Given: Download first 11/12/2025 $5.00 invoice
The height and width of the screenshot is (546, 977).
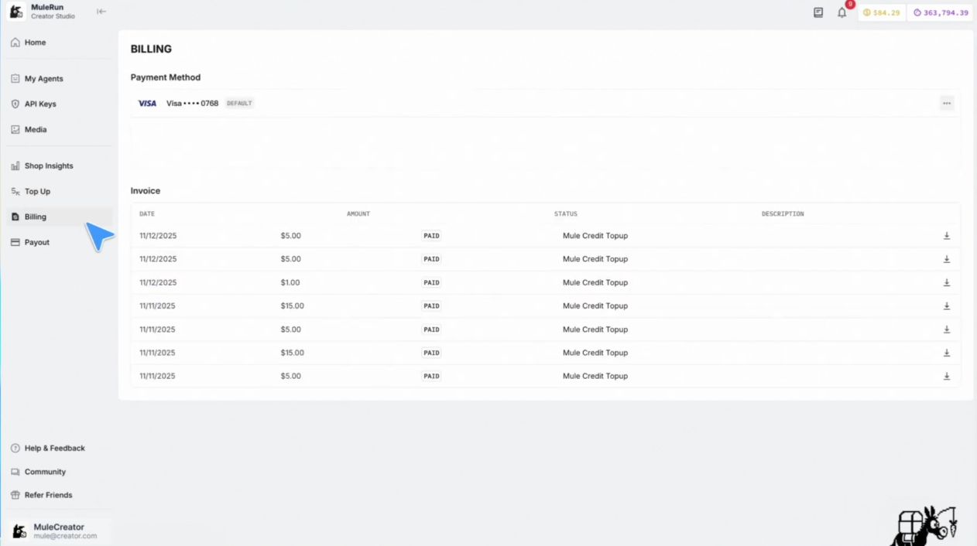Looking at the screenshot, I should click(x=946, y=236).
